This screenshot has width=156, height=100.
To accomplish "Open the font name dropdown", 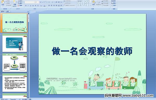I will [x=34, y=2].
